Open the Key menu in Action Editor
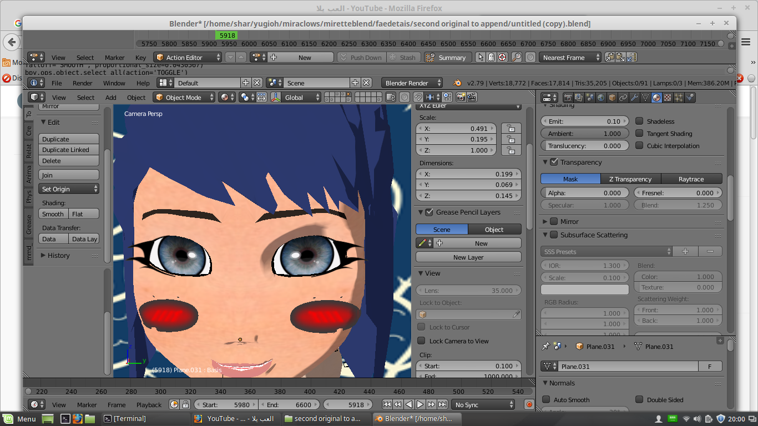Image resolution: width=758 pixels, height=426 pixels. tap(141, 58)
